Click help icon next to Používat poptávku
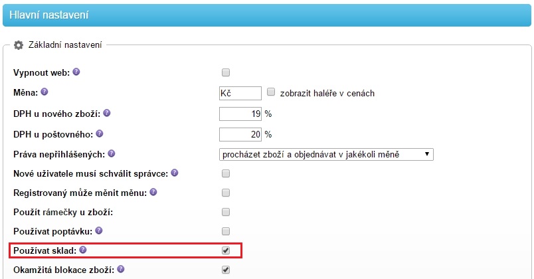 pyautogui.click(x=98, y=231)
